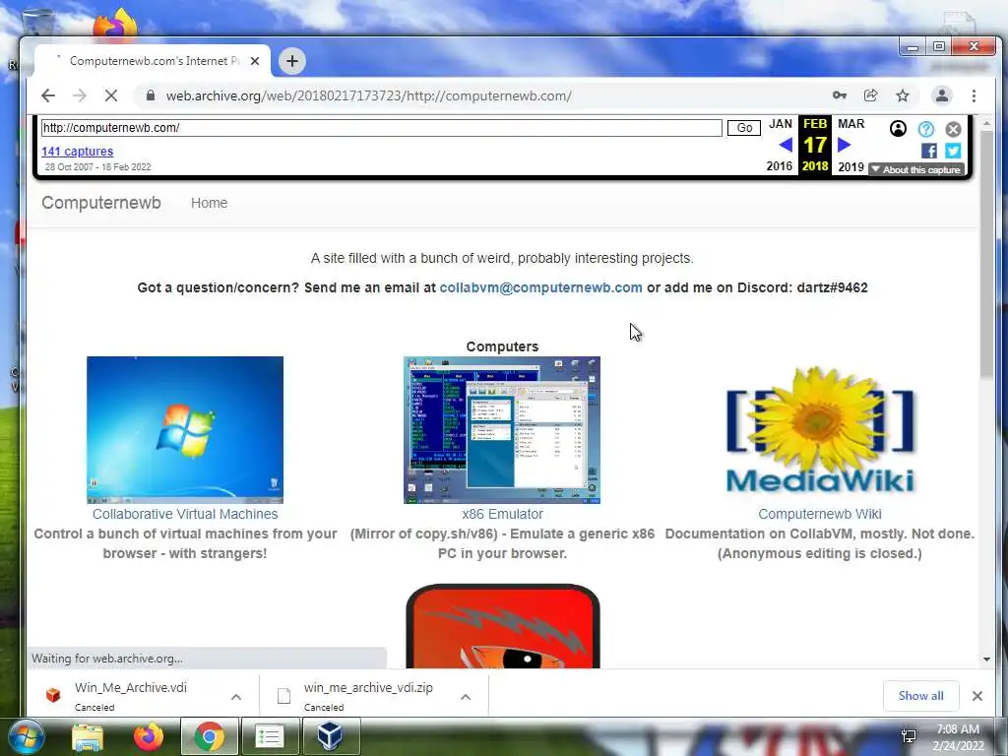The width and height of the screenshot is (1008, 756).
Task: Select MAR in the capture timeline
Action: (x=851, y=123)
